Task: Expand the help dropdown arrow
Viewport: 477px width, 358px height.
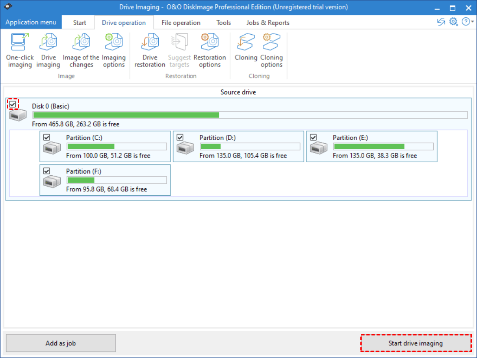Action: coord(472,22)
